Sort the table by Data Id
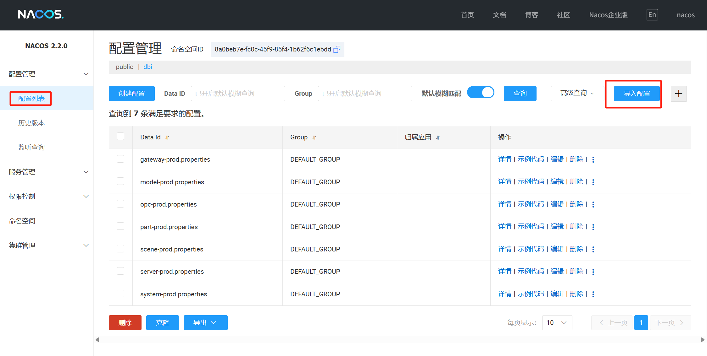This screenshot has height=356, width=707. pos(167,138)
